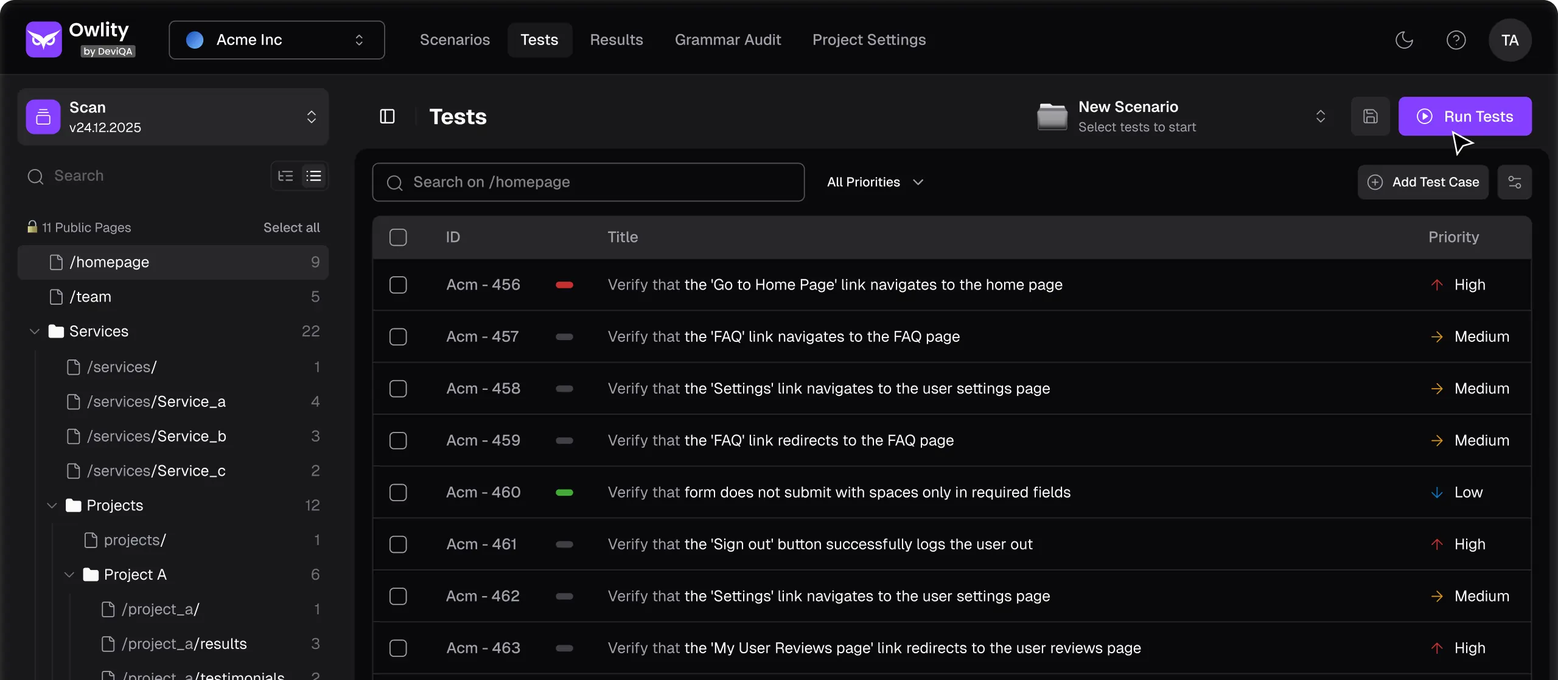This screenshot has width=1558, height=680.
Task: Focus the Search on /homepage field
Action: (589, 182)
